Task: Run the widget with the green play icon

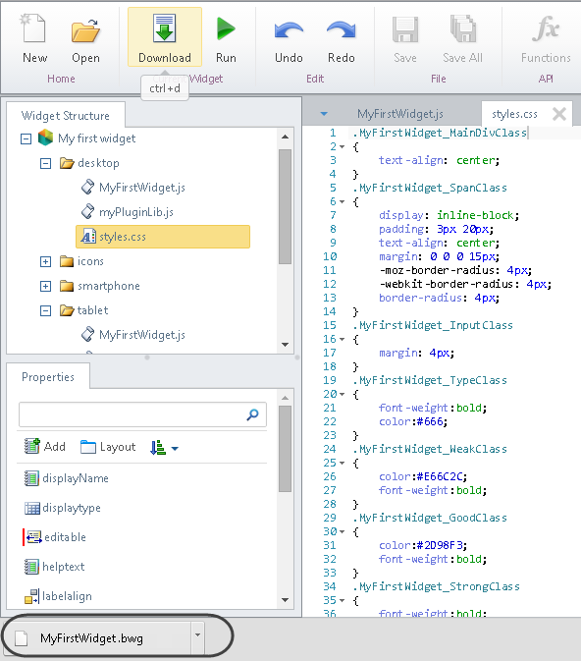Action: tap(226, 28)
